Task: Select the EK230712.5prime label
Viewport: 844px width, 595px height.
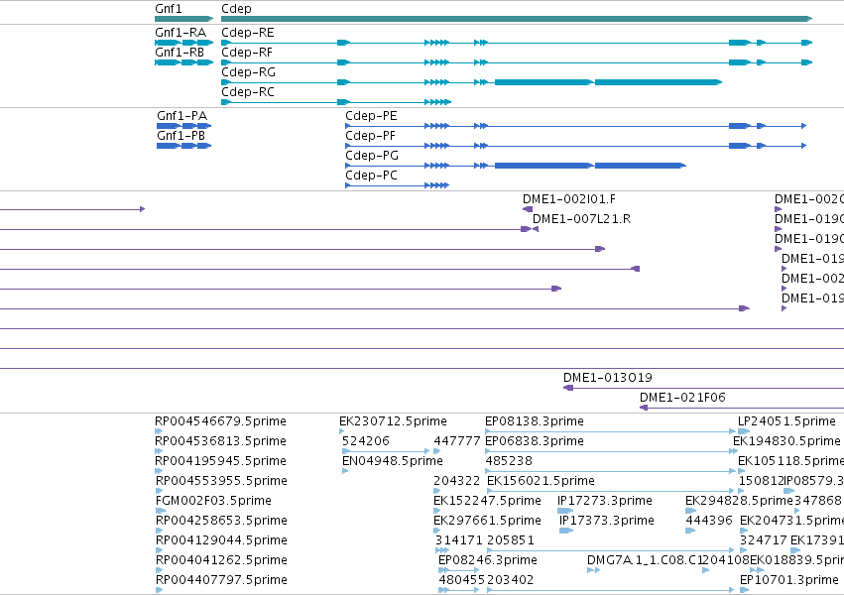Action: pos(393,421)
